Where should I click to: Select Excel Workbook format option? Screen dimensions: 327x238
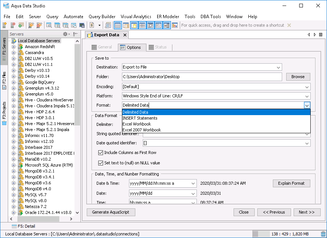pyautogui.click(x=216, y=124)
